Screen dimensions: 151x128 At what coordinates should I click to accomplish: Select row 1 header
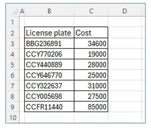click(x=12, y=22)
